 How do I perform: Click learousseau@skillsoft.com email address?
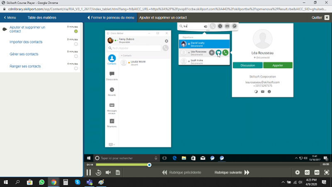pyautogui.click(x=262, y=82)
